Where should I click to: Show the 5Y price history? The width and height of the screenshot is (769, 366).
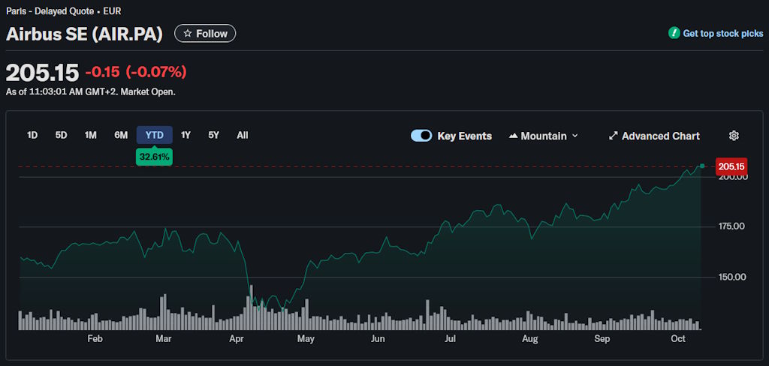click(x=214, y=135)
